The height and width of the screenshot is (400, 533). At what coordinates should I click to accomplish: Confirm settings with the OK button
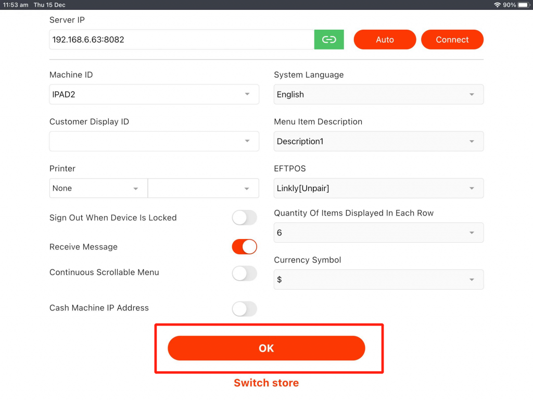click(x=266, y=348)
